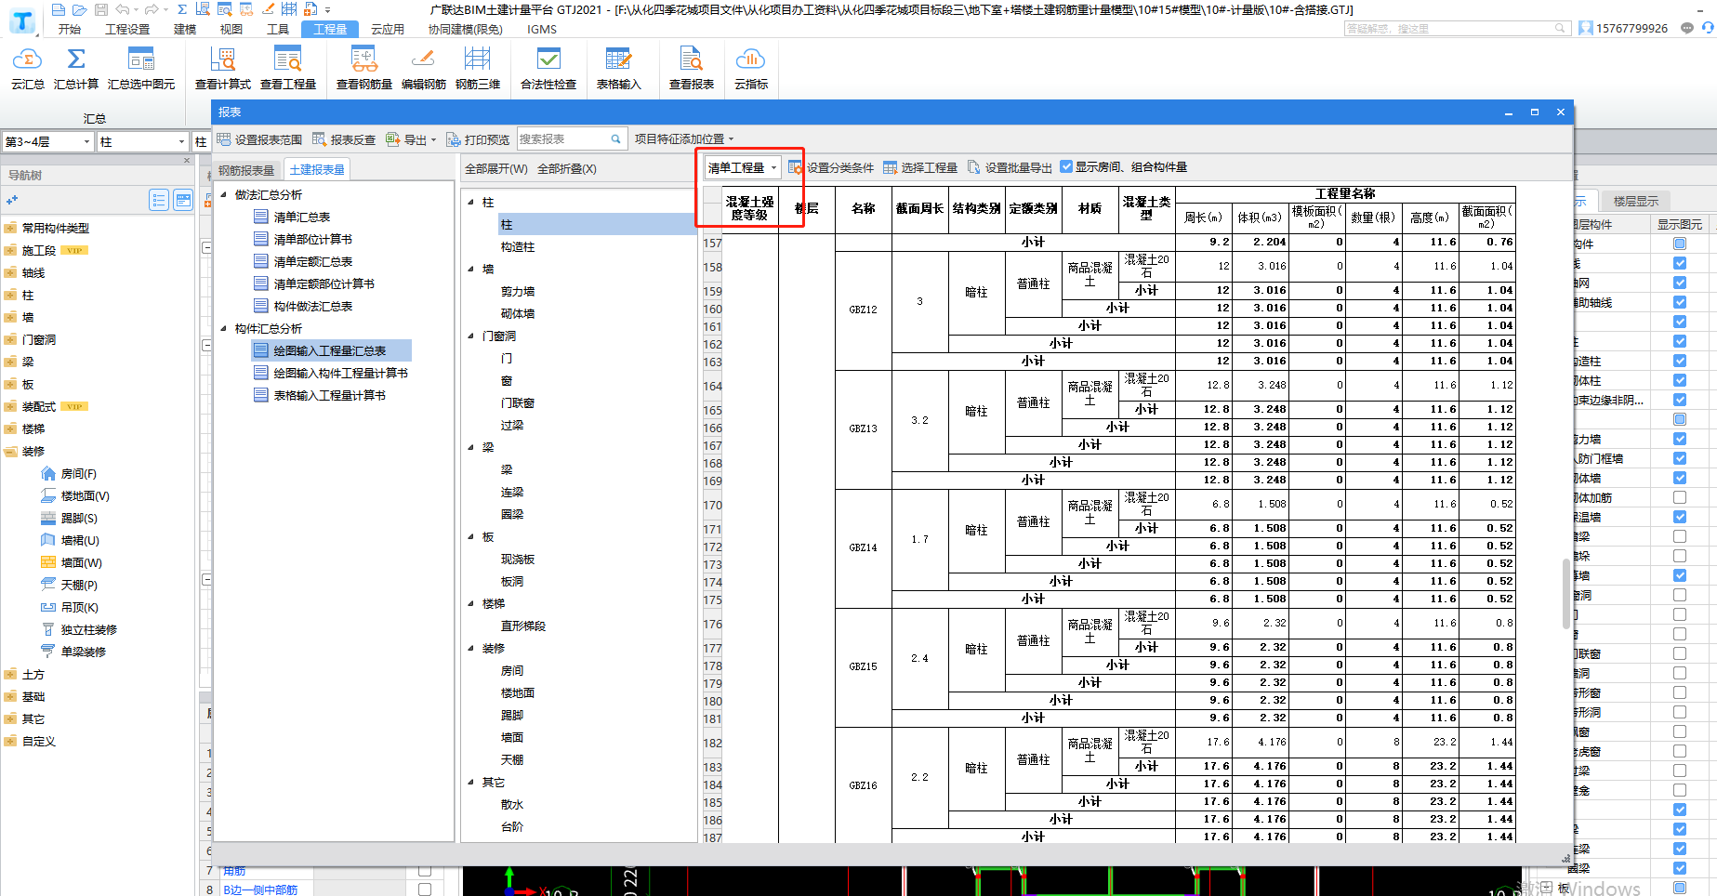Collapse 楼梯 group in component tree

(471, 603)
